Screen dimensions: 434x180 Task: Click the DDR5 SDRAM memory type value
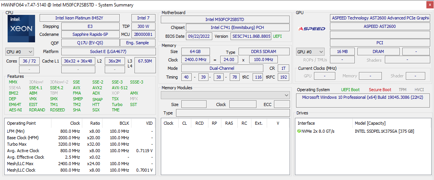coord(265,51)
